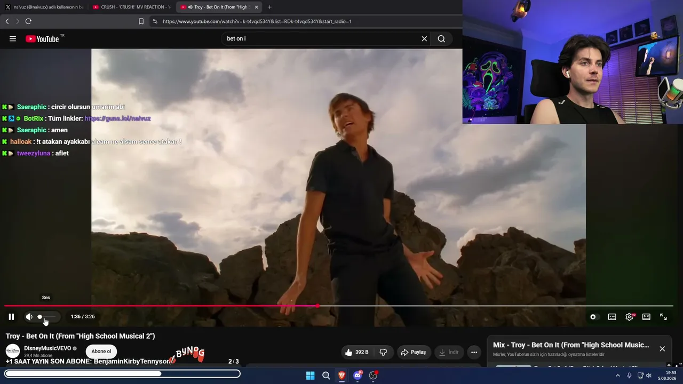
Task: Open the guns.lol/naivuz link in chat
Action: click(117, 118)
